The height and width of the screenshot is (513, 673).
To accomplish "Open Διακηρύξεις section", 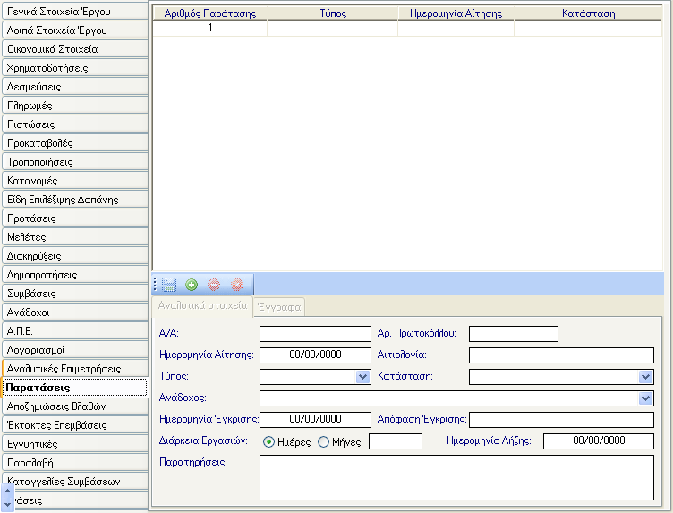I will click(75, 256).
